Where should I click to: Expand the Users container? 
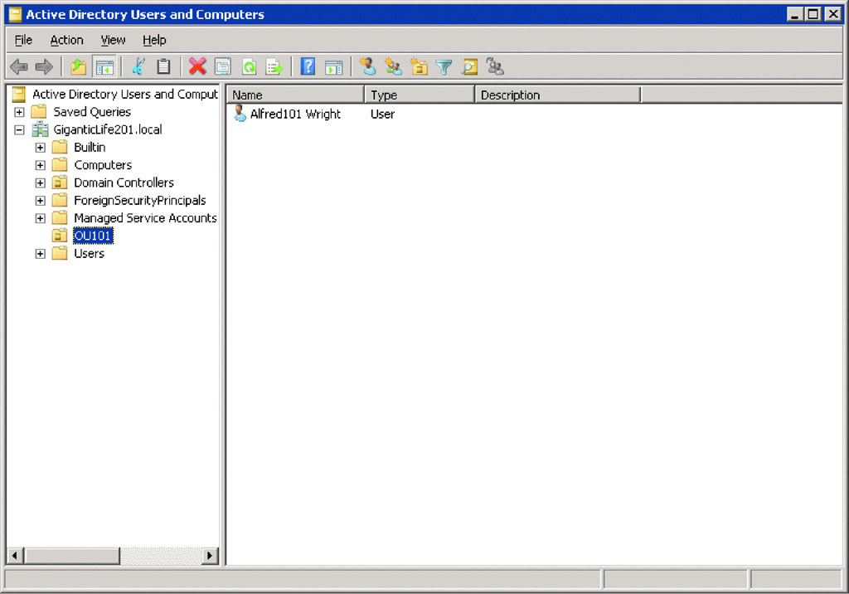point(40,254)
